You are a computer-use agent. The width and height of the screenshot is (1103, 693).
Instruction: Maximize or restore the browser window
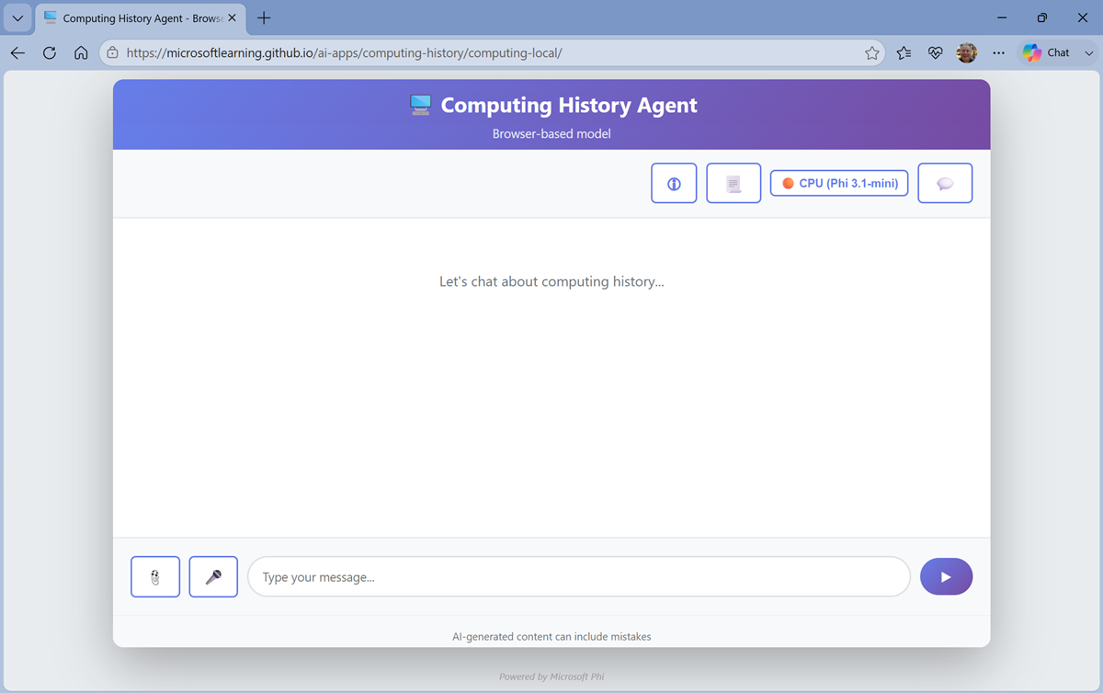click(1041, 18)
